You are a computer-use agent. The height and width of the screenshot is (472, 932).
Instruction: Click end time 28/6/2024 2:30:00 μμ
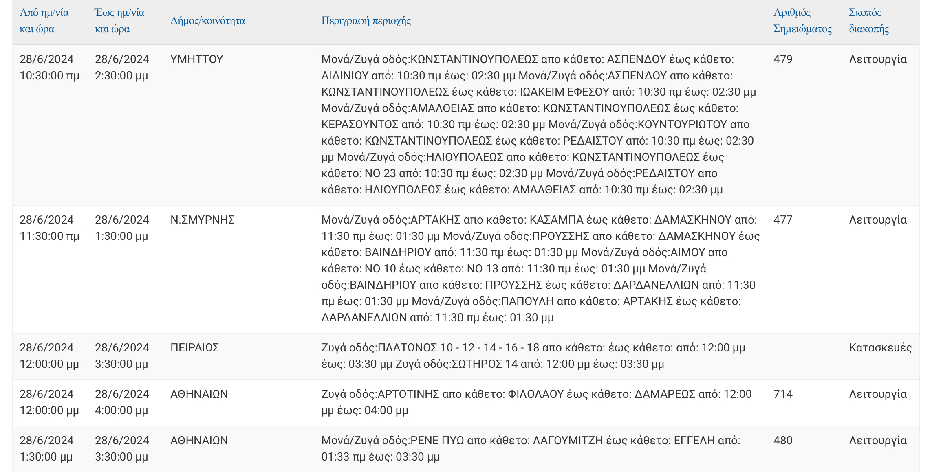(x=122, y=68)
